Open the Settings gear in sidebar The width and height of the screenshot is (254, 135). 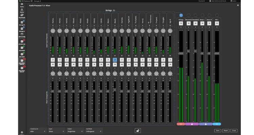[22, 132]
